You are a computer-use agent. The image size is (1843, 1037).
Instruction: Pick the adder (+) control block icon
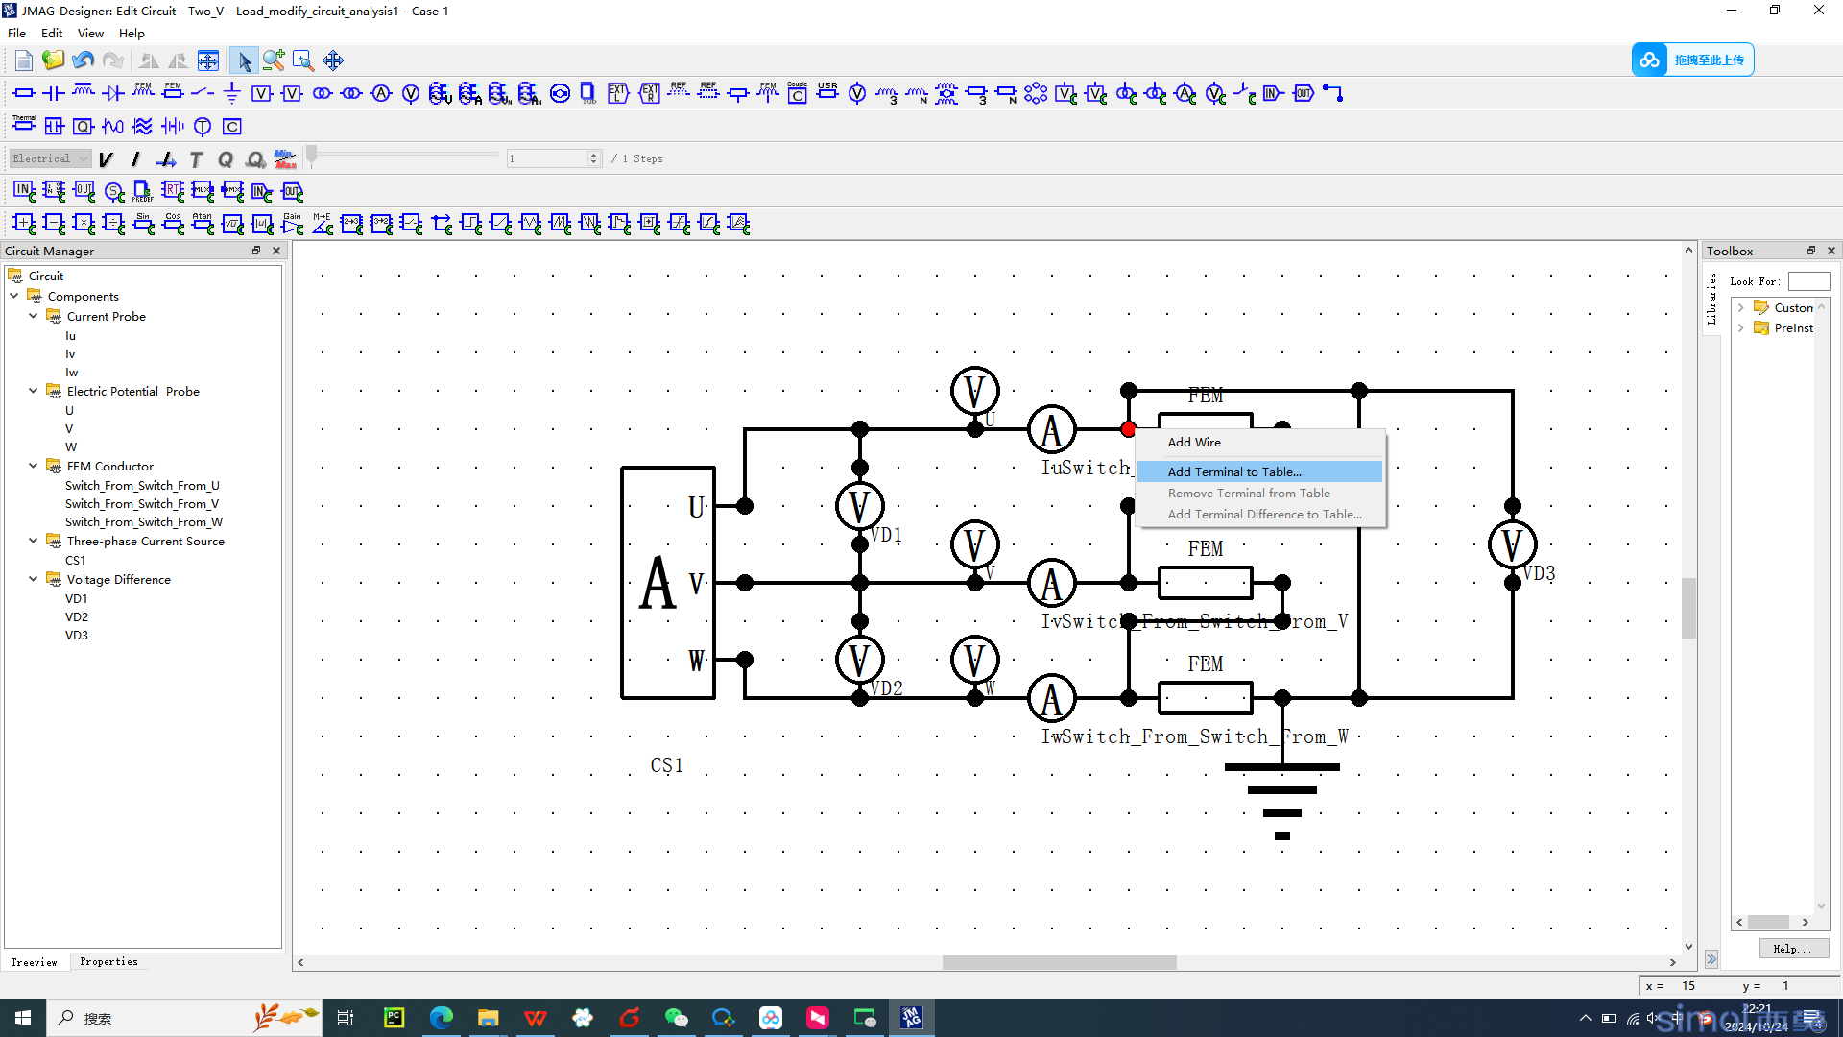24,224
